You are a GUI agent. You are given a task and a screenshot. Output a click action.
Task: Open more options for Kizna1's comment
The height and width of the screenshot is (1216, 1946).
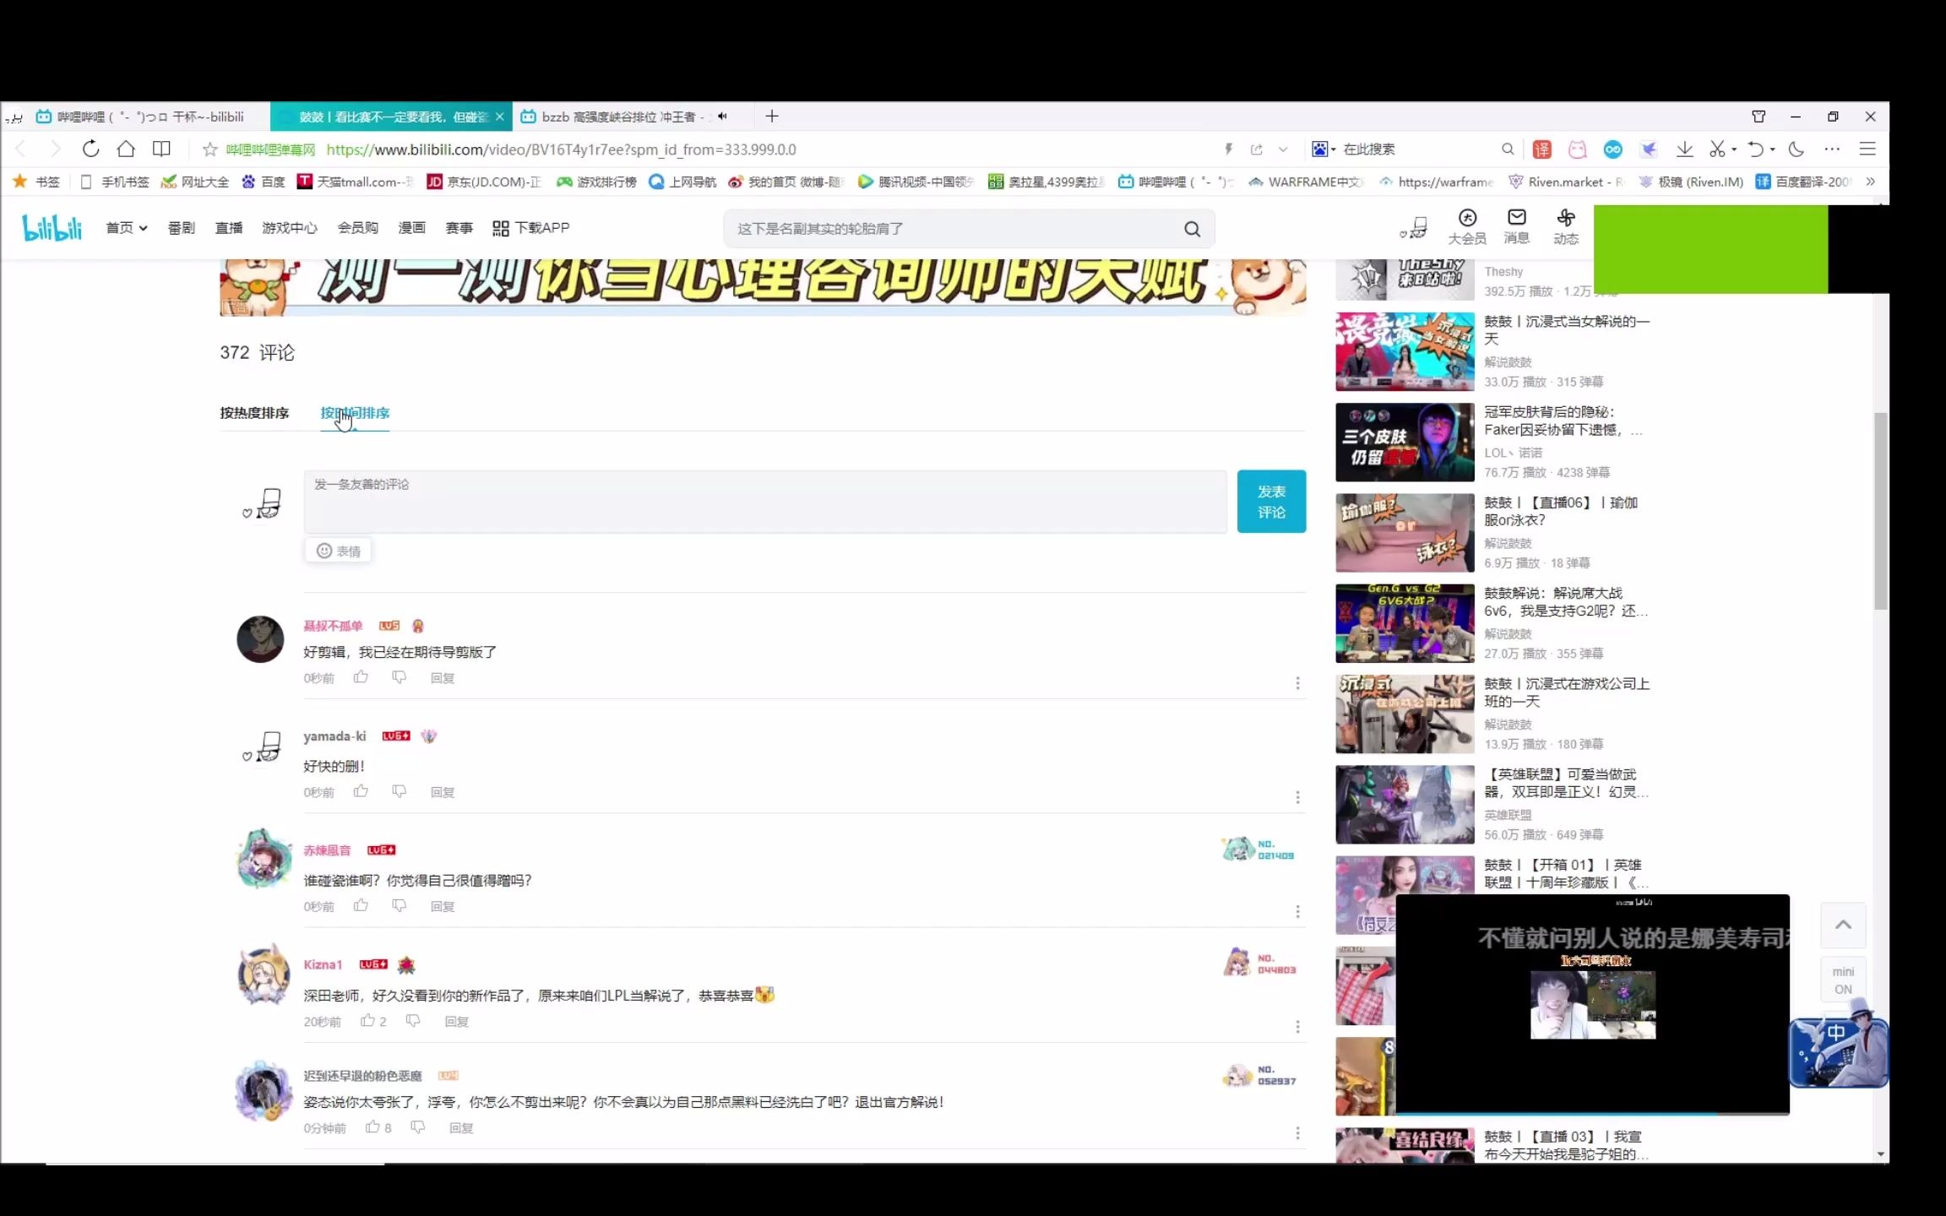(x=1297, y=1027)
